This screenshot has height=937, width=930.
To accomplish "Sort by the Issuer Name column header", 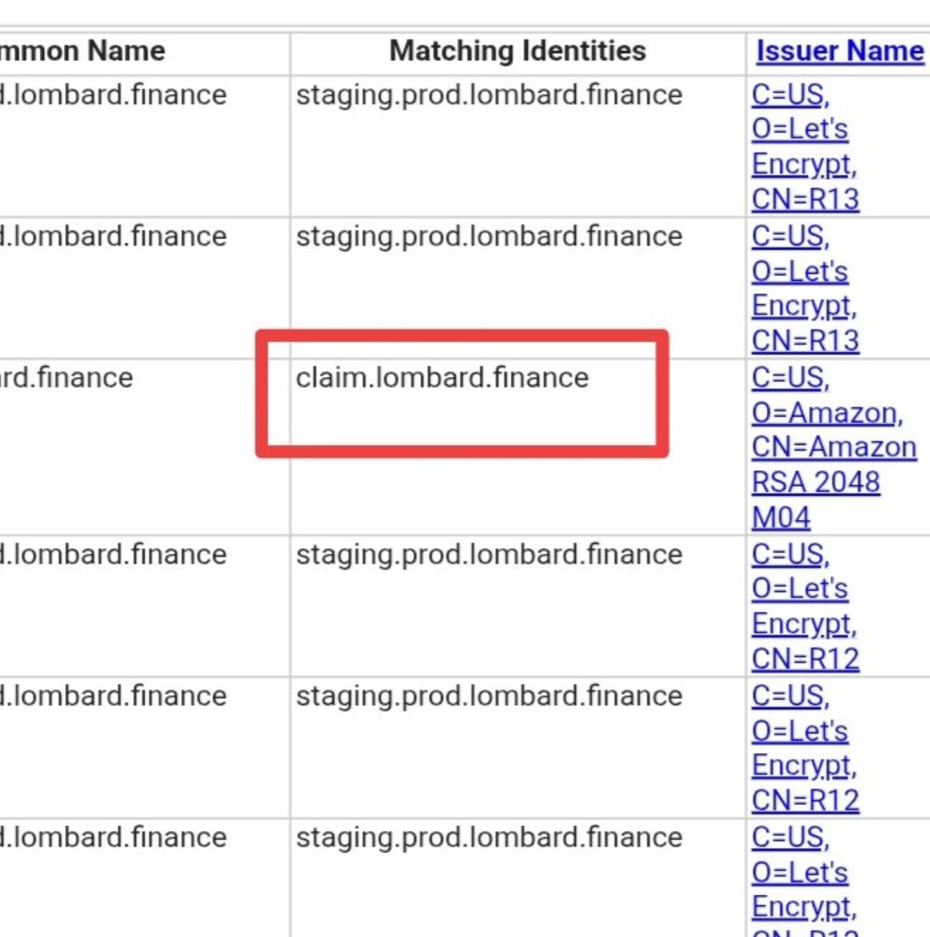I will click(839, 52).
